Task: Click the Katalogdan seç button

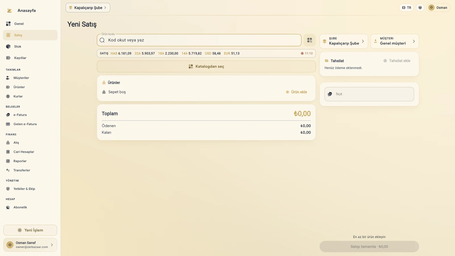Action: point(206,66)
